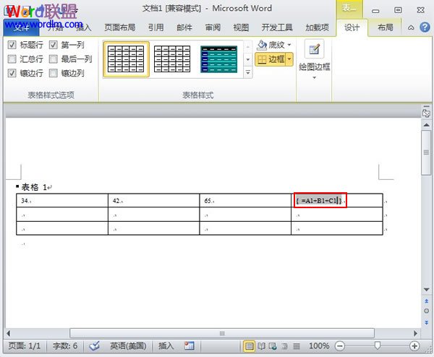Collapse the ribbon with the caret icon
The height and width of the screenshot is (357, 434).
(x=411, y=27)
